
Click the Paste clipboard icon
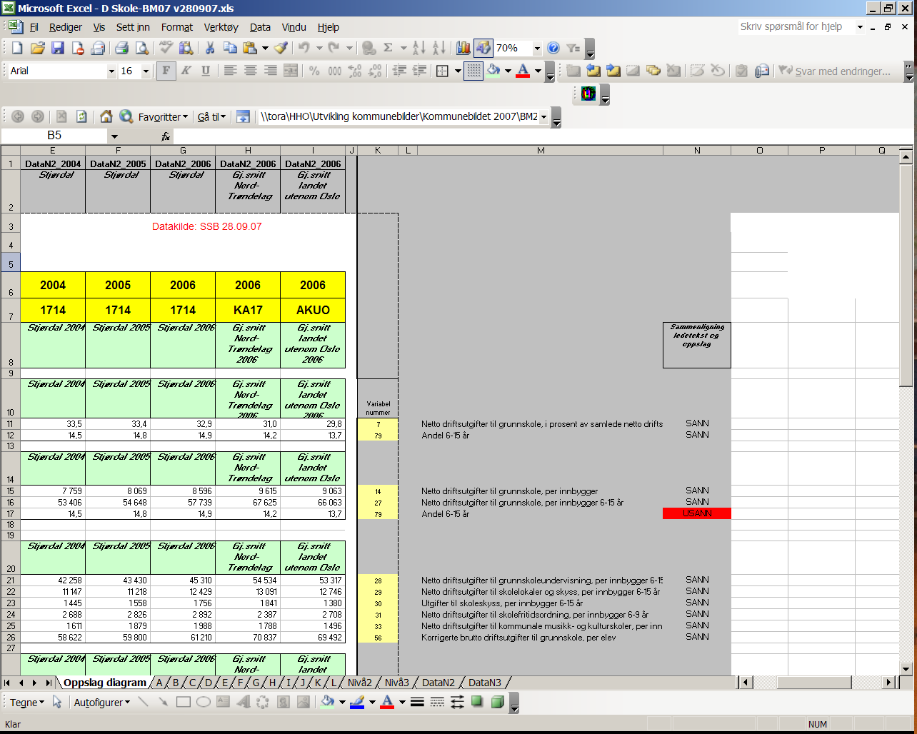point(250,49)
